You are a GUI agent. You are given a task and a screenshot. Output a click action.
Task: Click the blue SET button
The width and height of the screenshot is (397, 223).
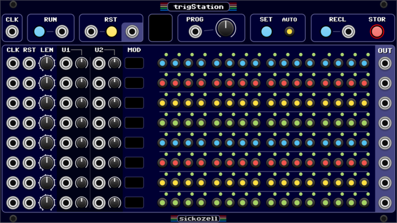(266, 32)
